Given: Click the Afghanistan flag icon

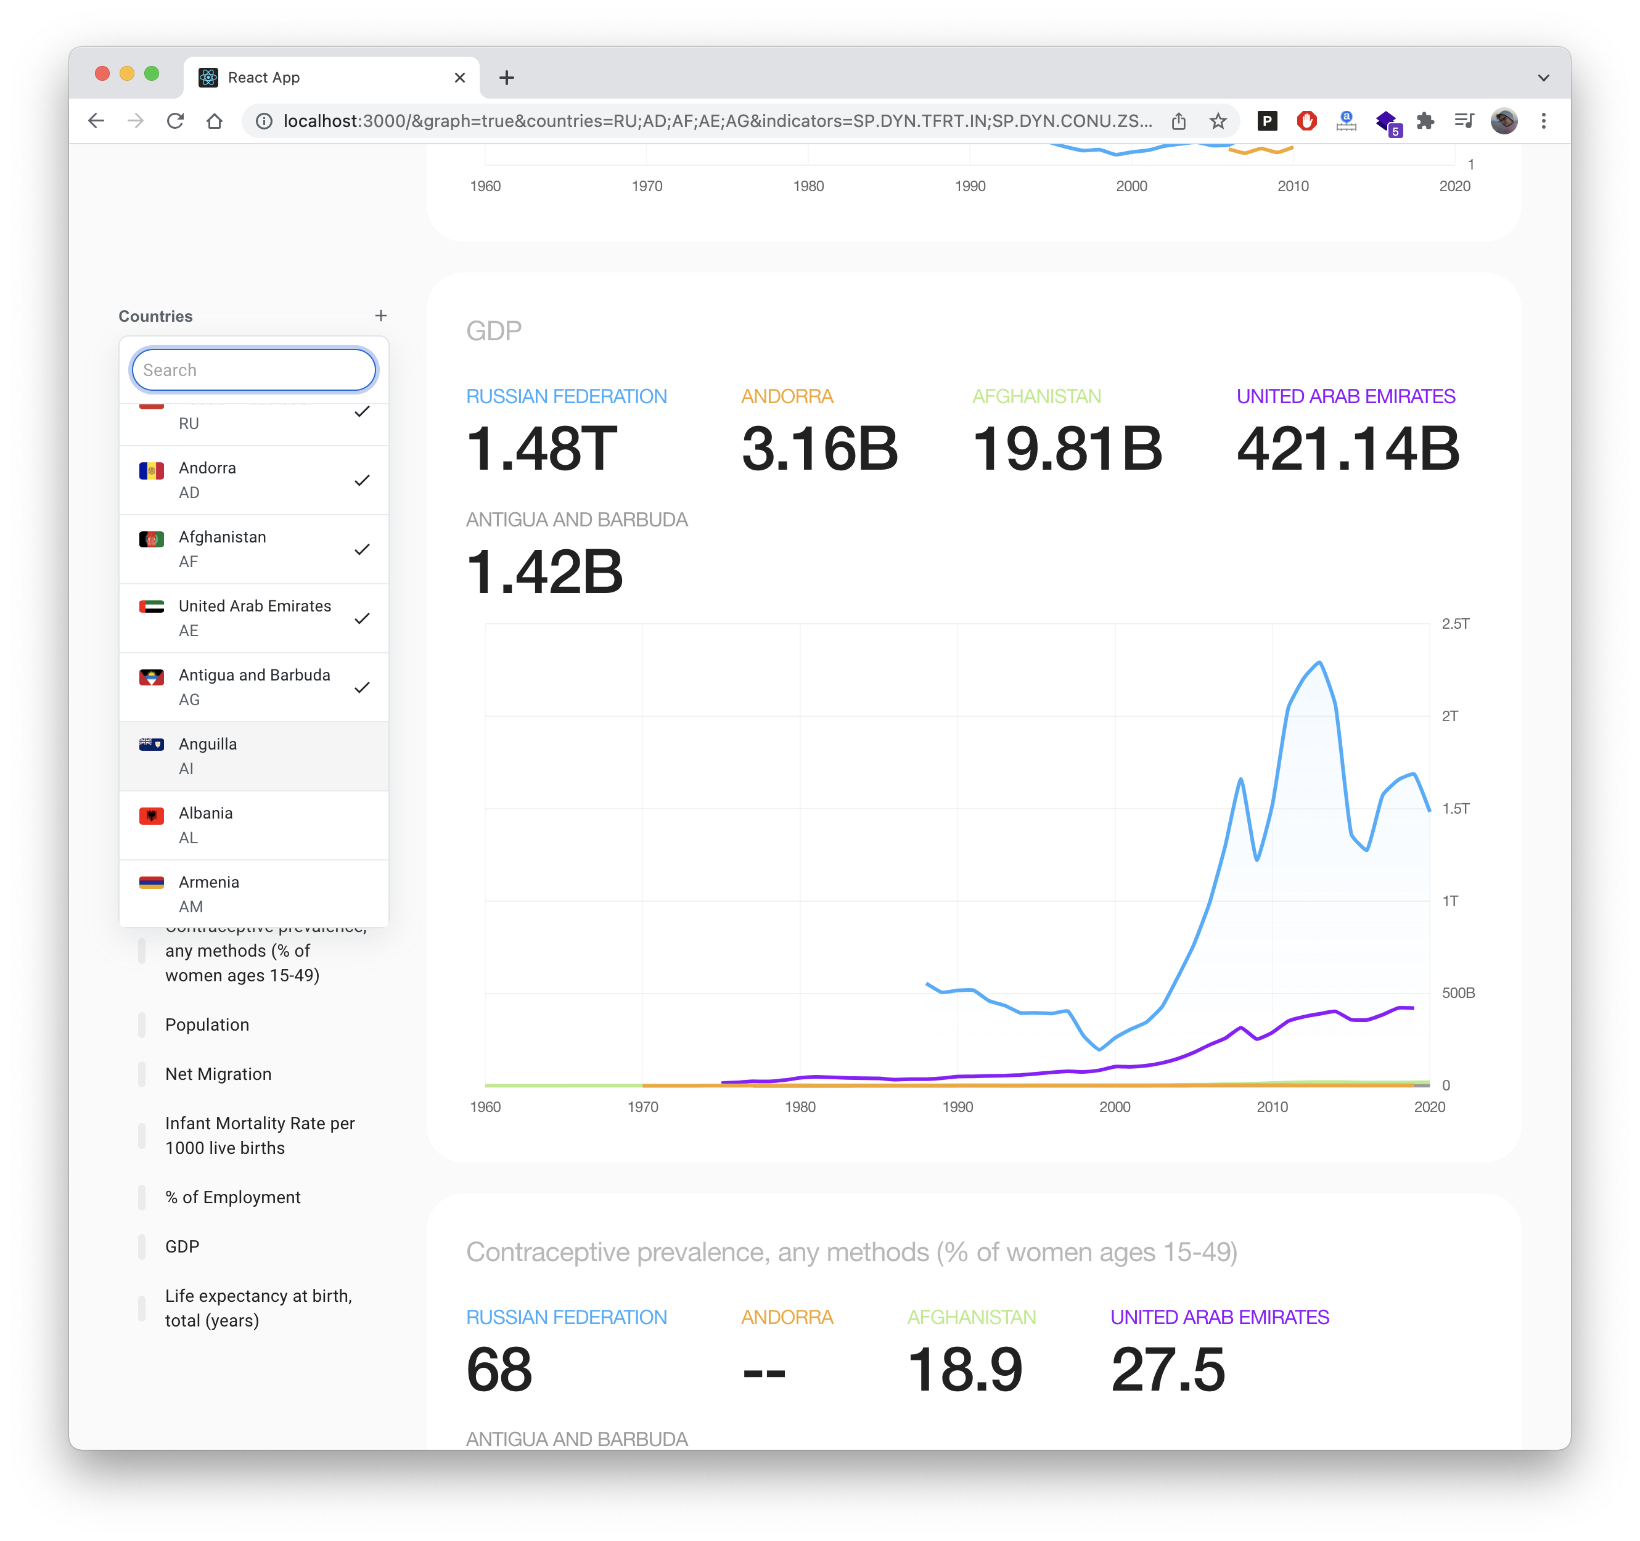Looking at the screenshot, I should click(x=152, y=539).
